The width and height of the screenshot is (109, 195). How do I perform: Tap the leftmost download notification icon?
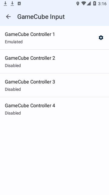(x=5, y=4)
